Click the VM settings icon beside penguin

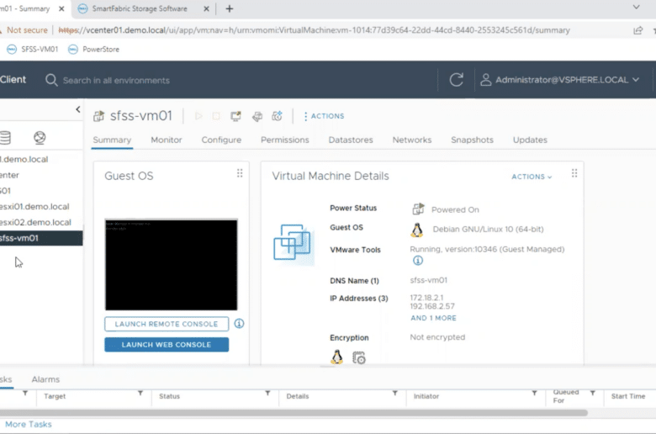click(x=358, y=357)
